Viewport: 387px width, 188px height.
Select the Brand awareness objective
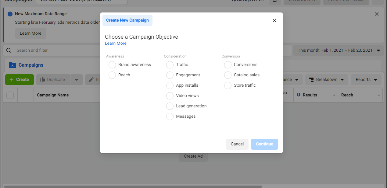point(112,65)
